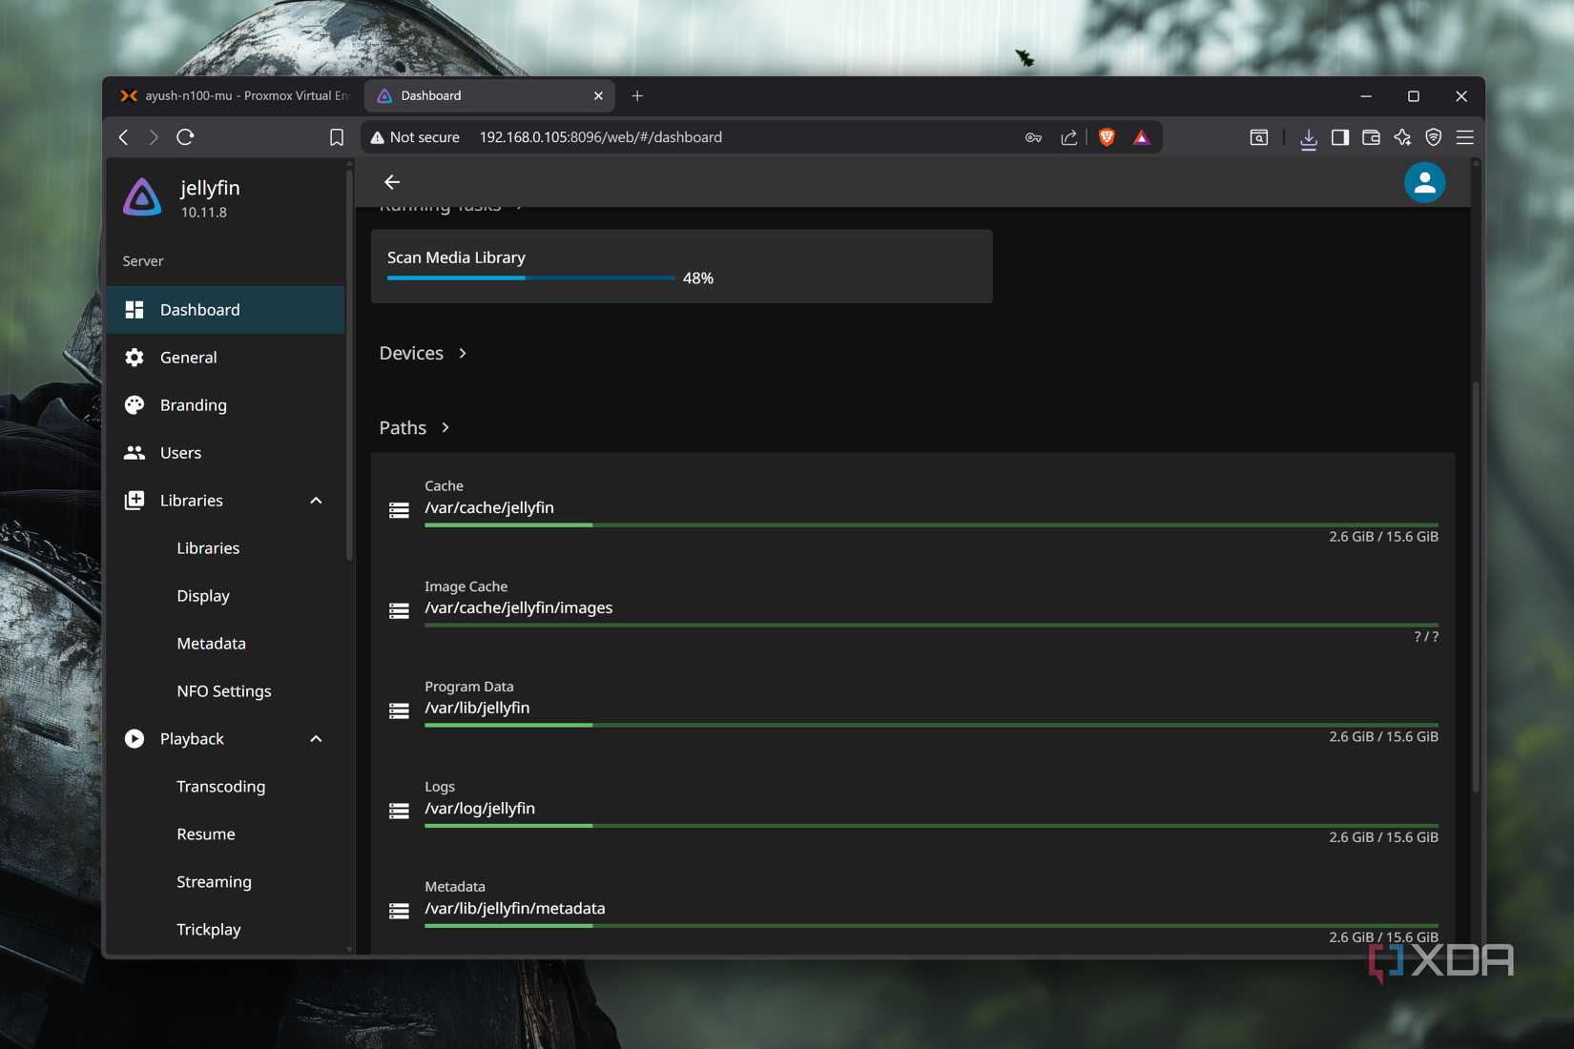
Task: Open the user profile avatar icon
Action: coord(1424,182)
